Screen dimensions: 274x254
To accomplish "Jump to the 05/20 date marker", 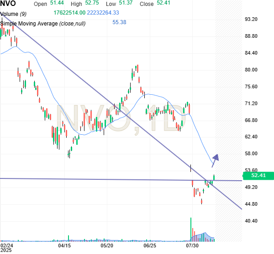I will pyautogui.click(x=107, y=245).
